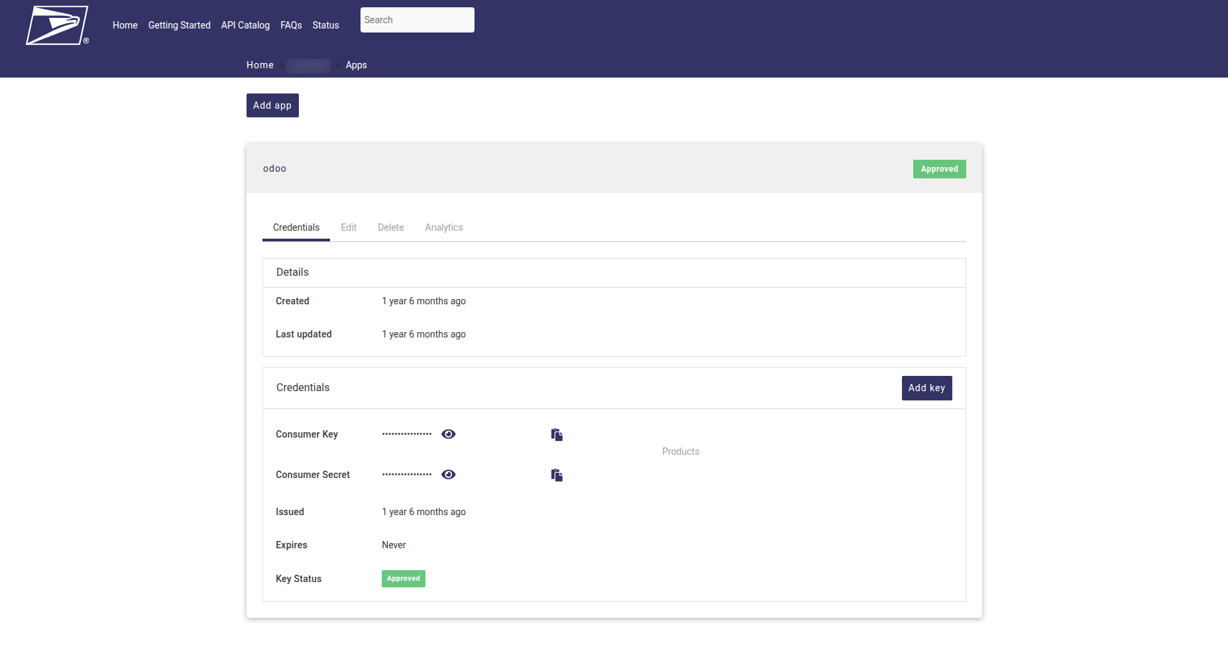Image resolution: width=1228 pixels, height=655 pixels.
Task: Check the Status page link
Action: click(325, 25)
